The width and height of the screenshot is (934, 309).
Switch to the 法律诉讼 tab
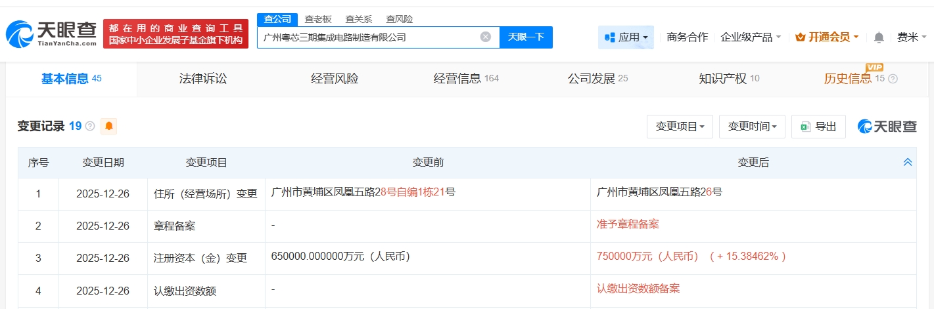tap(203, 79)
